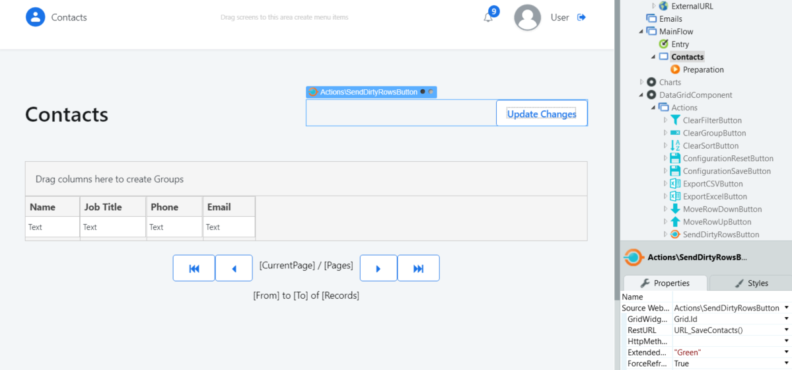This screenshot has width=792, height=370.
Task: Click the User name label in header
Action: click(x=559, y=17)
